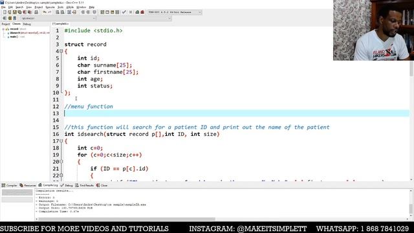This screenshot has height=233, width=414.
Task: Click the Stop execution X icon
Action: point(131,12)
